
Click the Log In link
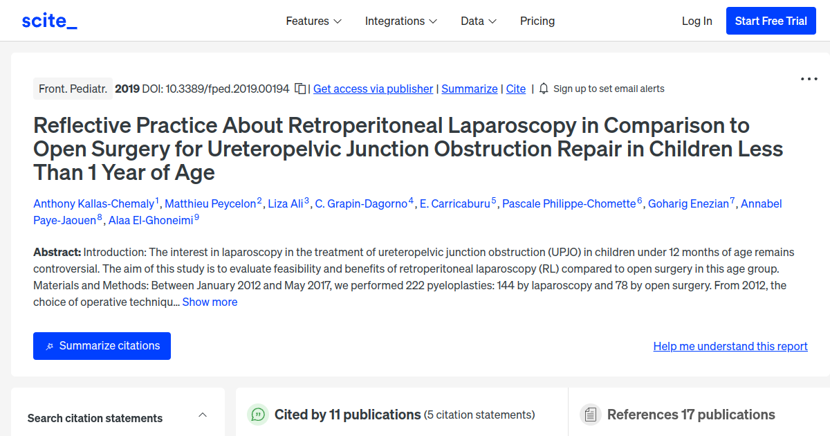pyautogui.click(x=697, y=21)
